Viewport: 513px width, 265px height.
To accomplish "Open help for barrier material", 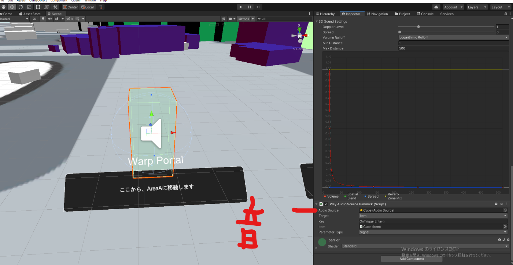I will [499, 240].
